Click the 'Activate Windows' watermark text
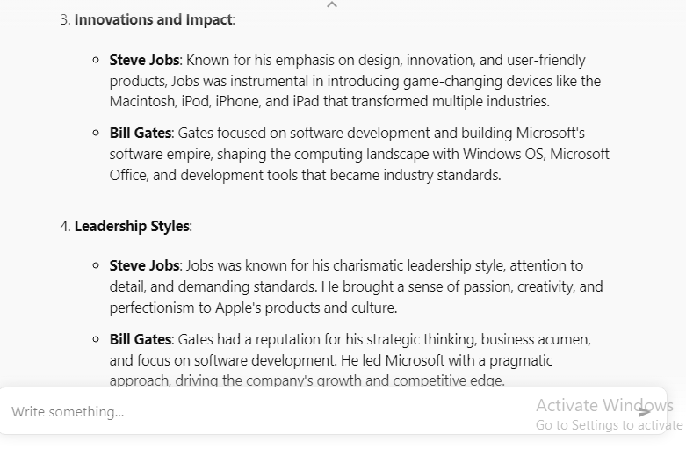The width and height of the screenshot is (686, 456). pos(604,405)
